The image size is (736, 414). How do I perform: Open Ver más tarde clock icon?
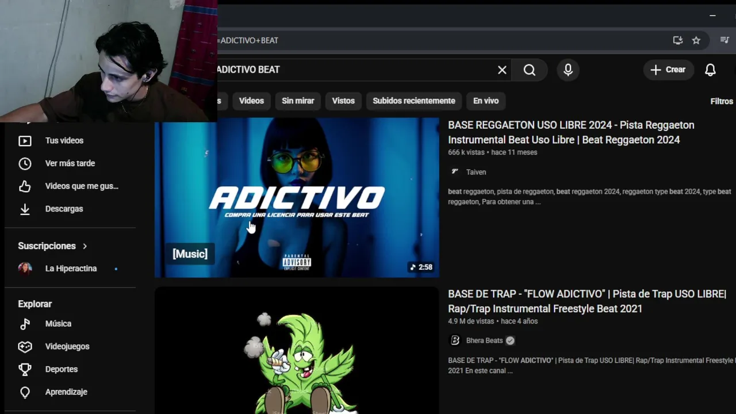pos(25,163)
